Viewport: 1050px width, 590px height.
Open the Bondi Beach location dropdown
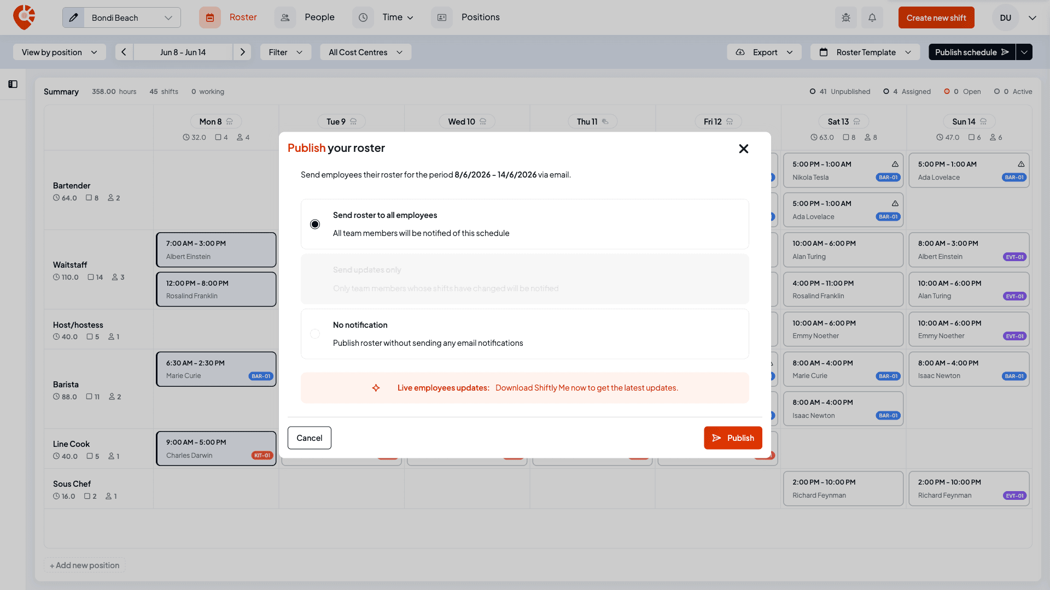click(x=132, y=17)
